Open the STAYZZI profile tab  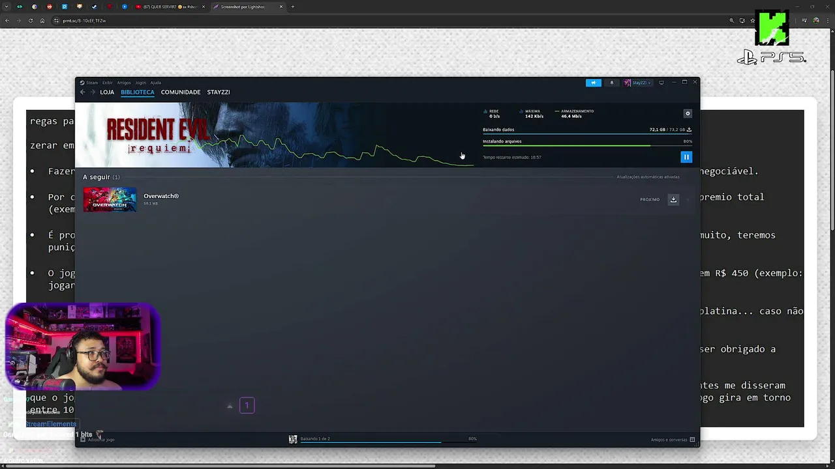coord(219,92)
